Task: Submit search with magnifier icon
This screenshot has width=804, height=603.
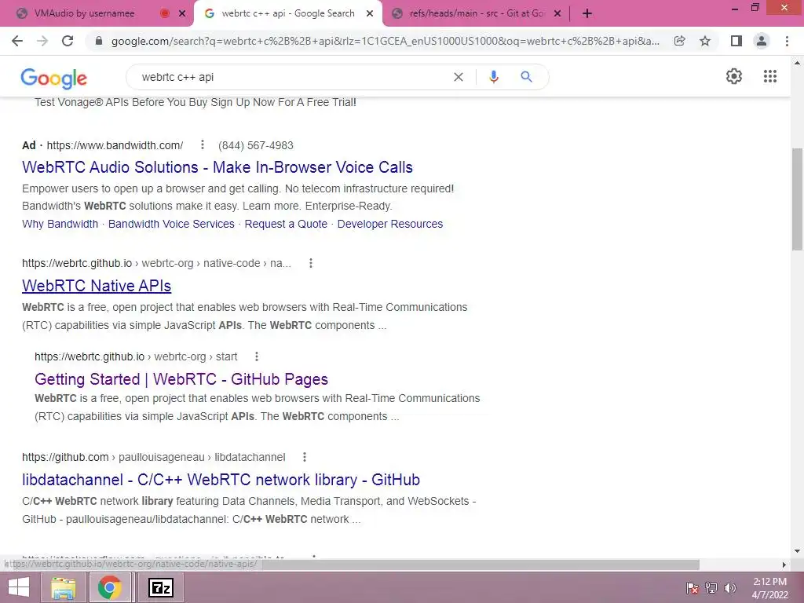Action: pos(526,77)
